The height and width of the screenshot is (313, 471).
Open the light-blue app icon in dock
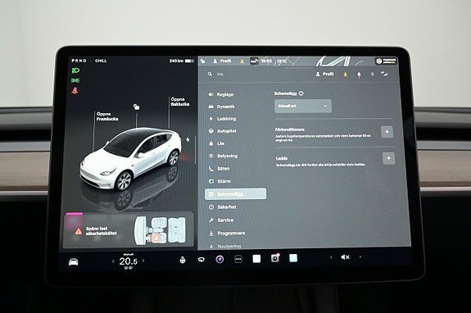pyautogui.click(x=293, y=258)
